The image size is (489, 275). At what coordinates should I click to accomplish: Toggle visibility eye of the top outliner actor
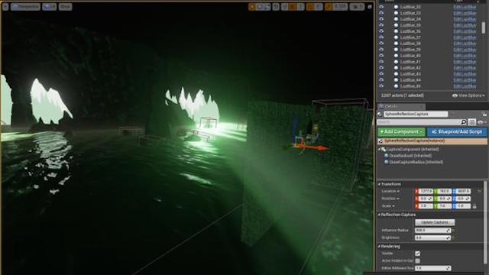tap(381, 7)
